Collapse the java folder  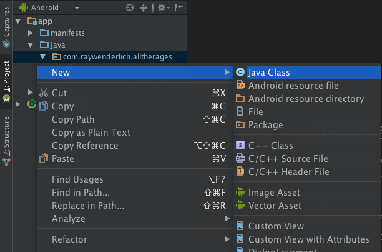point(30,44)
